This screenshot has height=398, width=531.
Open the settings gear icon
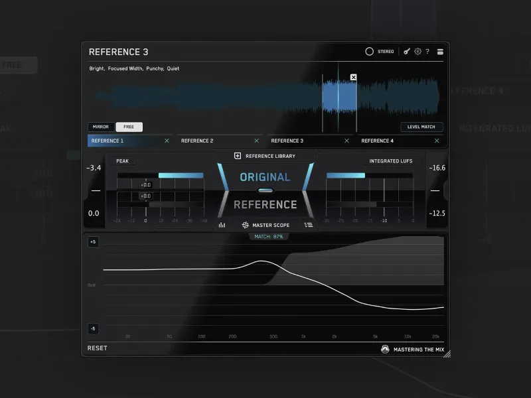coord(417,52)
